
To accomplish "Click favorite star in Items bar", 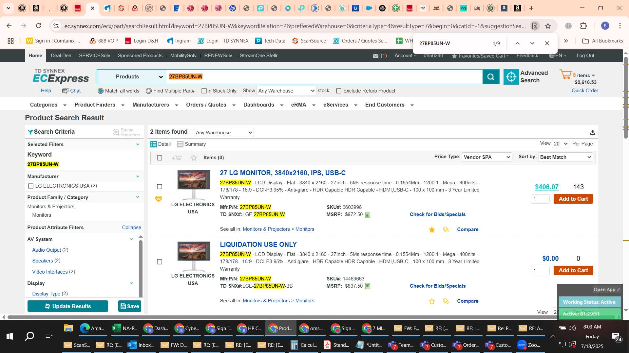I will click(x=194, y=158).
